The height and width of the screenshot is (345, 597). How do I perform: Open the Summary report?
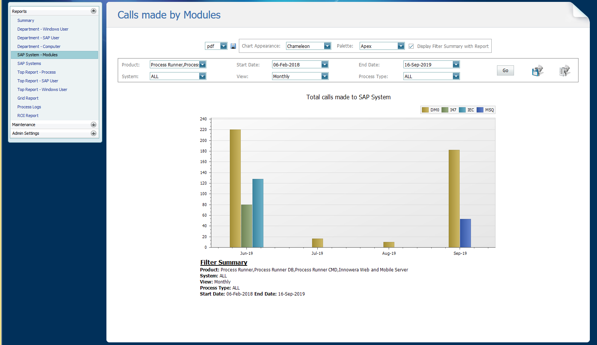[26, 20]
